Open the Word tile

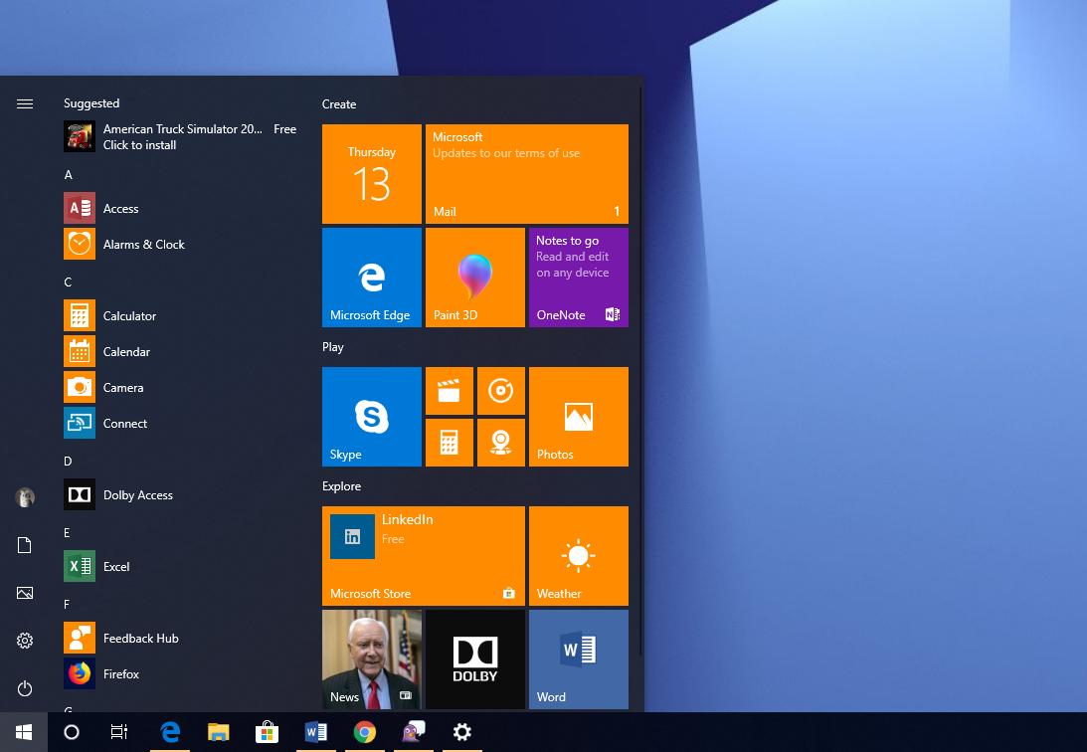(x=579, y=659)
